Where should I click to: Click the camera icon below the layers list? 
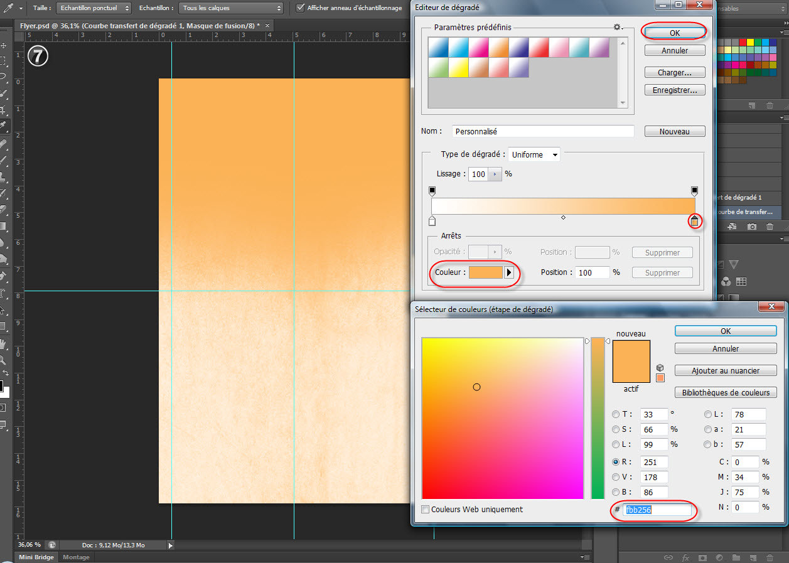point(751,227)
